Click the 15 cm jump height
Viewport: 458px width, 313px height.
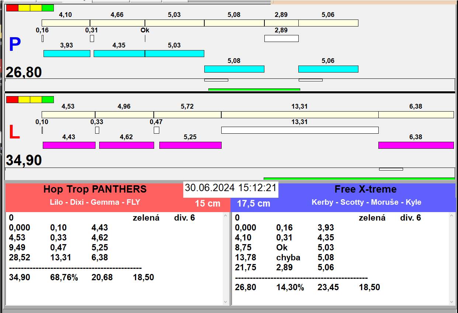(208, 203)
